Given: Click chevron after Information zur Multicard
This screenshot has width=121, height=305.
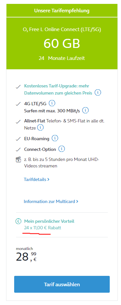Looking at the screenshot, I should 77,201.
